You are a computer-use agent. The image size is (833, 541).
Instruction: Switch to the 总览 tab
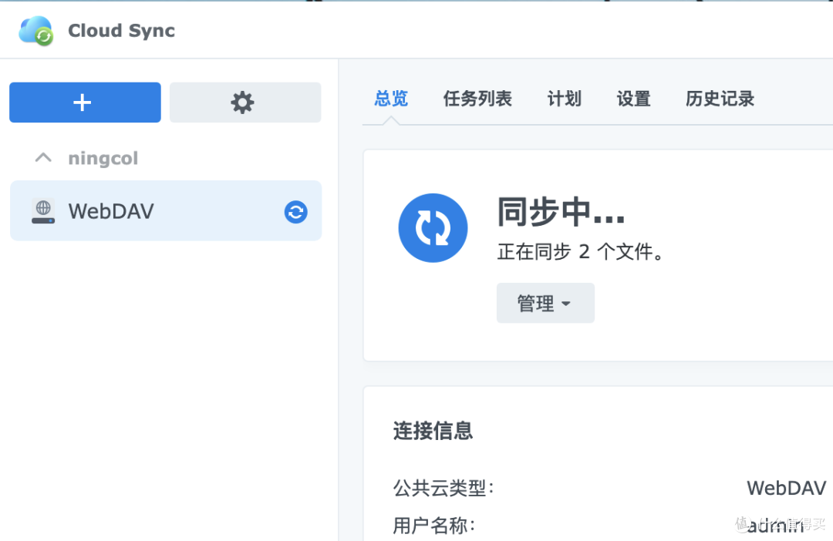(391, 99)
